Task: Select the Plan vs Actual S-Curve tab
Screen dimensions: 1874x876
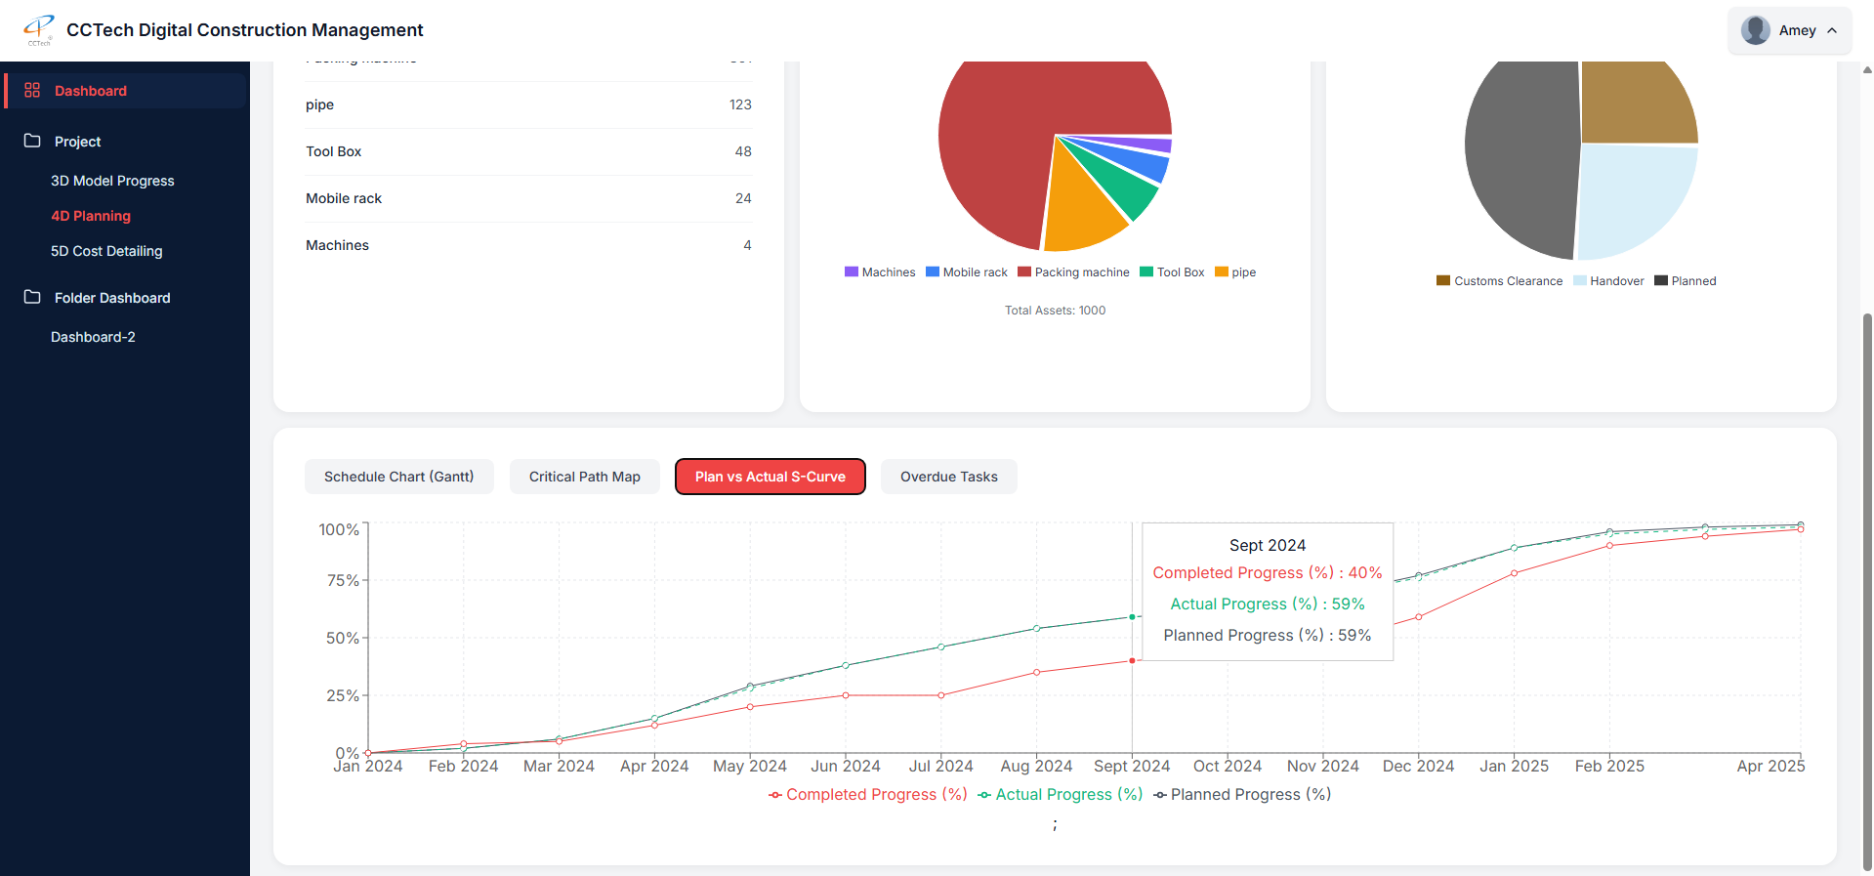Action: (770, 477)
